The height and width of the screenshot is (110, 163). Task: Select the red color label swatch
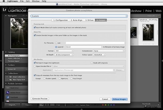[x=103, y=105]
